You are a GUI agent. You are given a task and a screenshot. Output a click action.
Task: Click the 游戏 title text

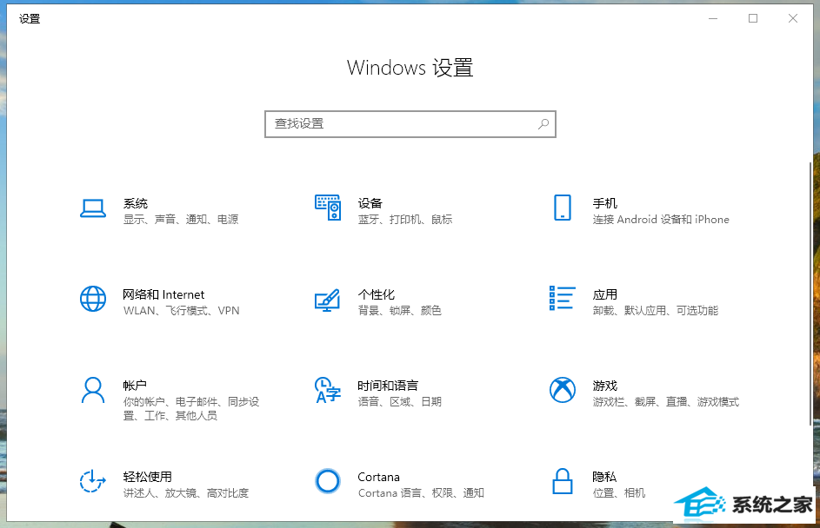point(605,386)
